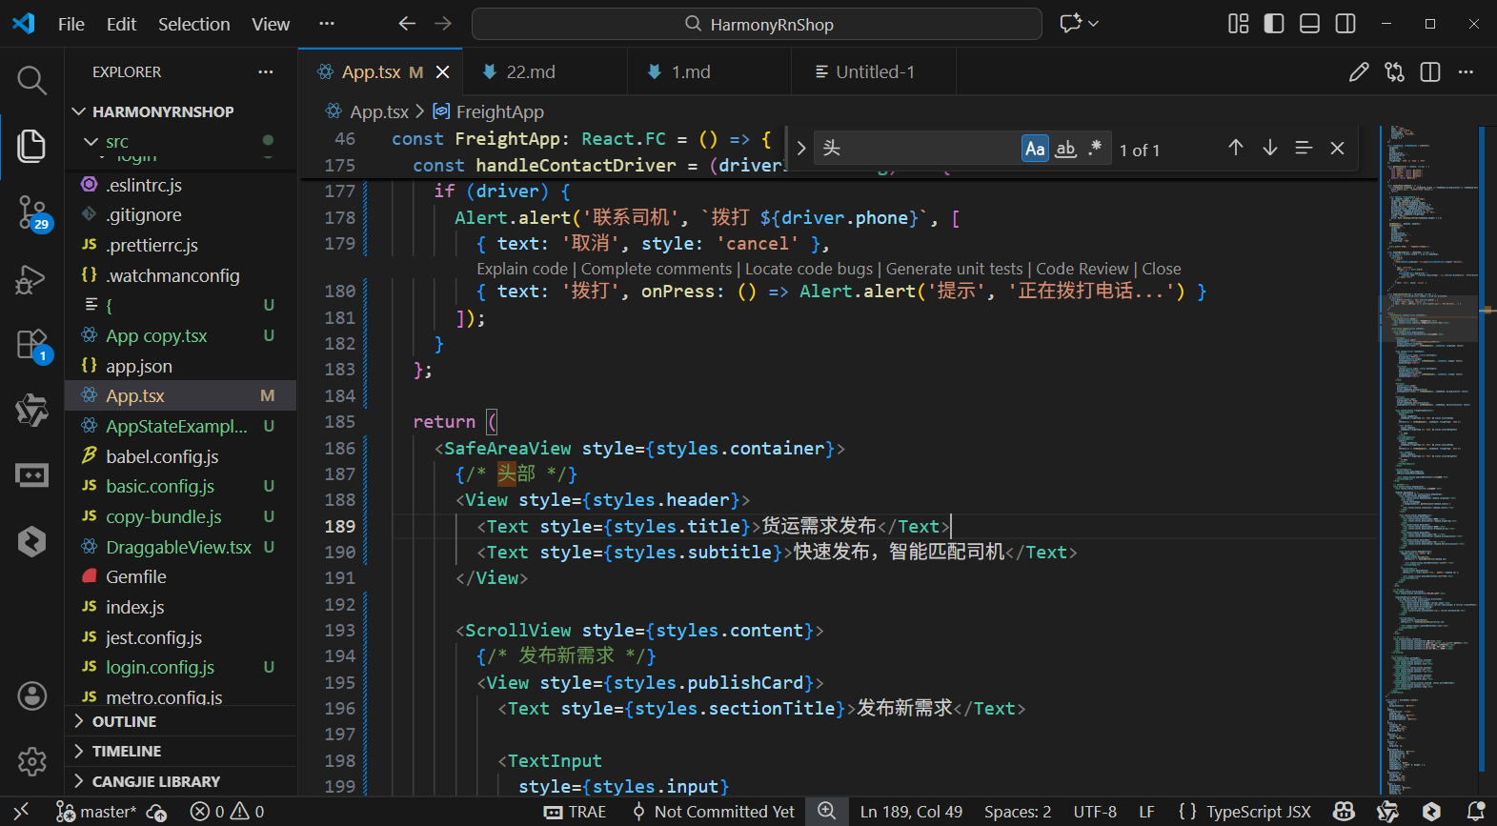Image resolution: width=1497 pixels, height=826 pixels.
Task: Open the Accounts icon in activity bar
Action: tap(31, 696)
